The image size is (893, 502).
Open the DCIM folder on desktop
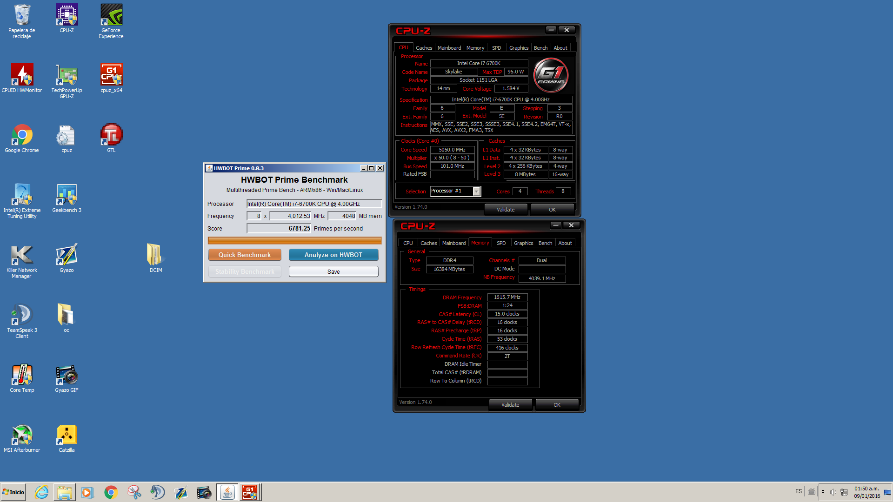pos(156,258)
